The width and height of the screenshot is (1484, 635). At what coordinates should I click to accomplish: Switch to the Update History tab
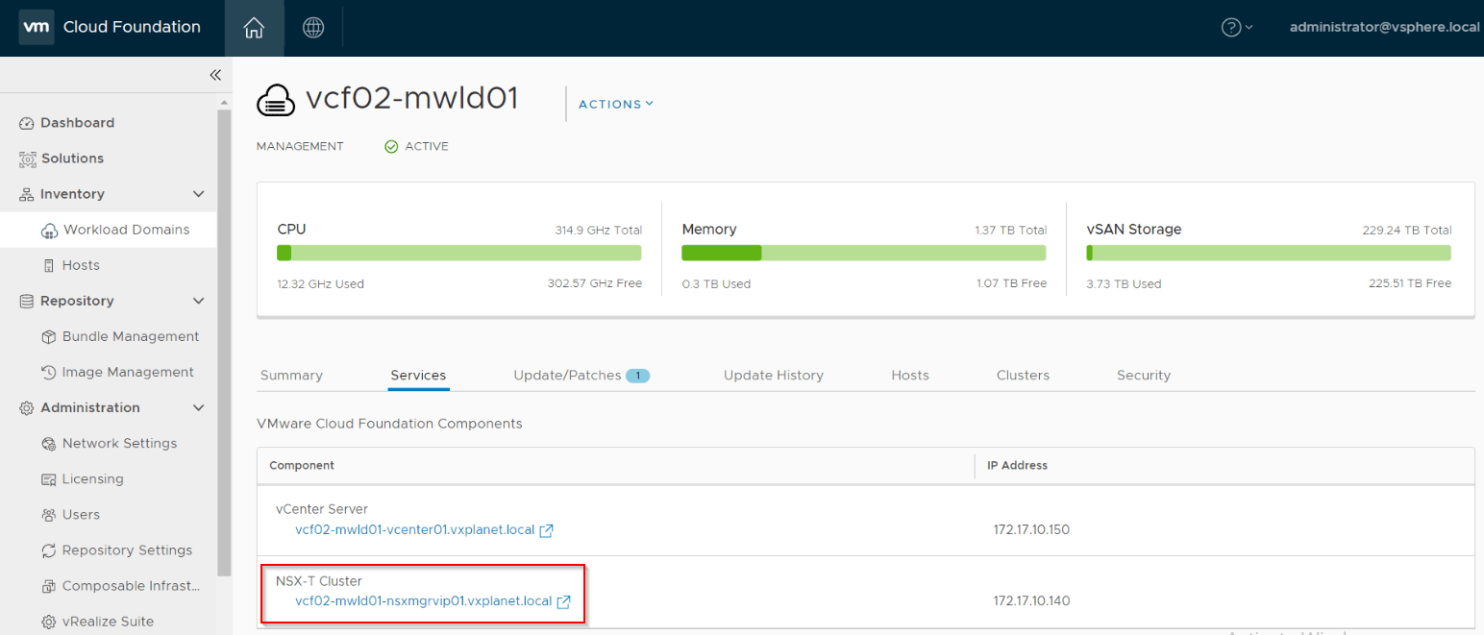tap(774, 376)
